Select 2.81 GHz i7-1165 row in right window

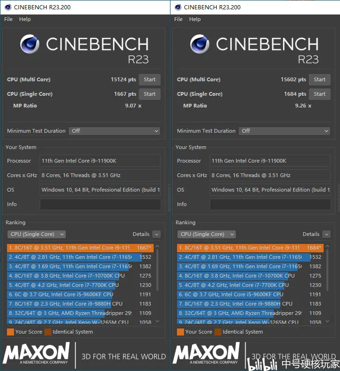coord(250,257)
